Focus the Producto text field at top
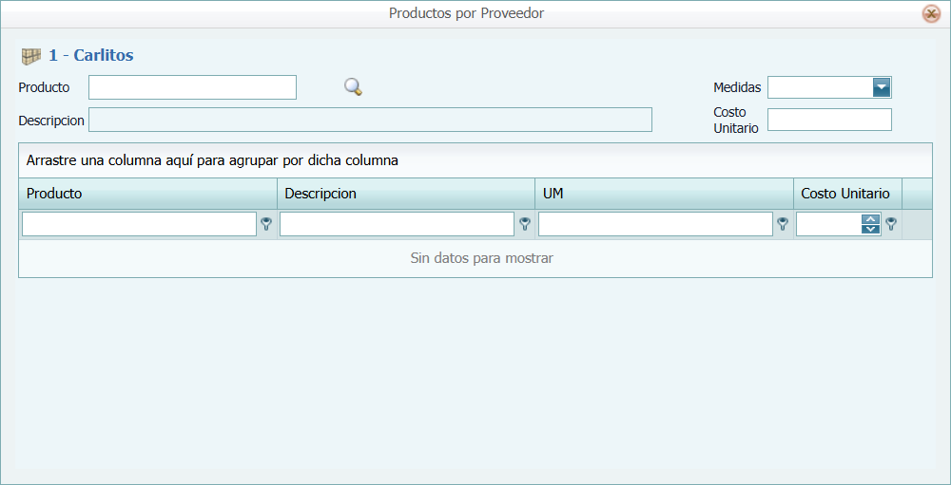 [x=192, y=87]
